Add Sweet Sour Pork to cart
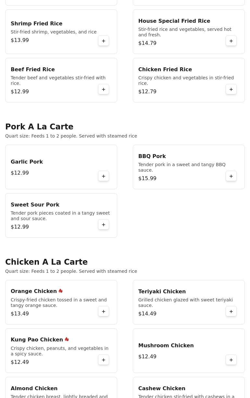The height and width of the screenshot is (398, 250). pyautogui.click(x=104, y=225)
